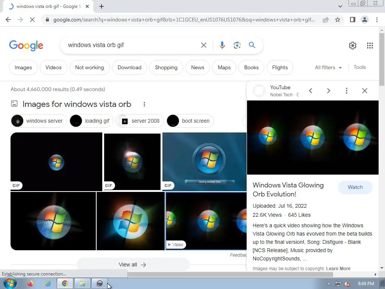385x289 pixels.
Task: Click the 8:49 PM taskbar clock
Action: (366, 284)
